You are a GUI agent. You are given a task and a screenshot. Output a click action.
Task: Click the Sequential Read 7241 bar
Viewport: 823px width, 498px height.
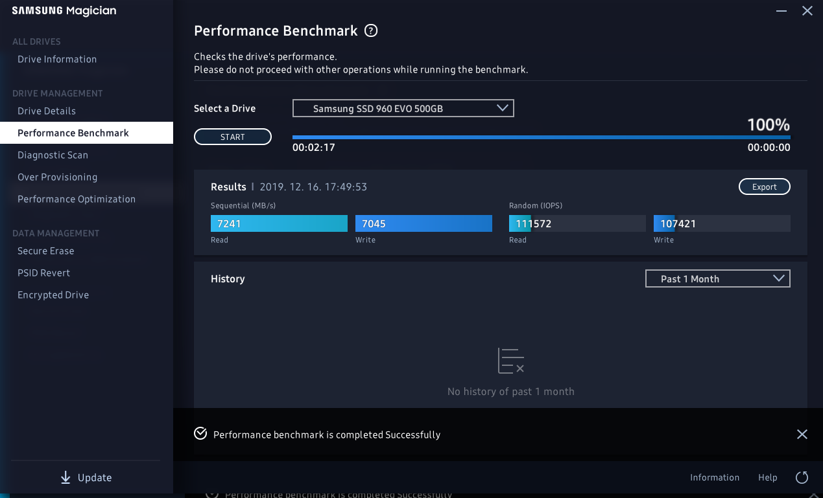pyautogui.click(x=279, y=223)
